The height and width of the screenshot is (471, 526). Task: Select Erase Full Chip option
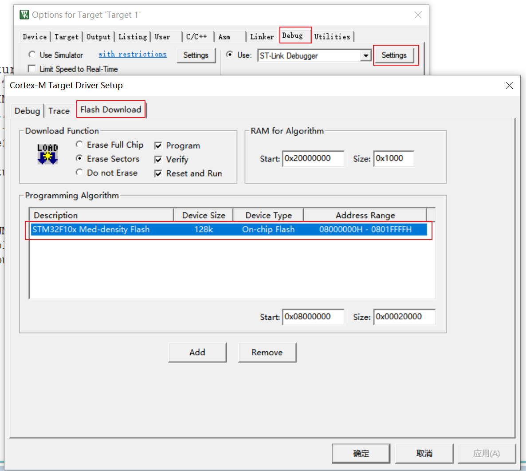point(79,145)
